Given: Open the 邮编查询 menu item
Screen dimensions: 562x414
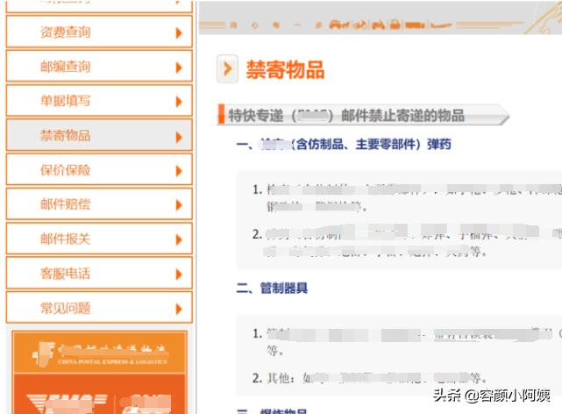Looking at the screenshot, I should click(x=99, y=66).
